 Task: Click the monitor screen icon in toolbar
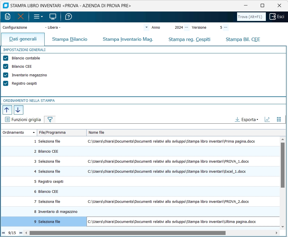[53, 17]
